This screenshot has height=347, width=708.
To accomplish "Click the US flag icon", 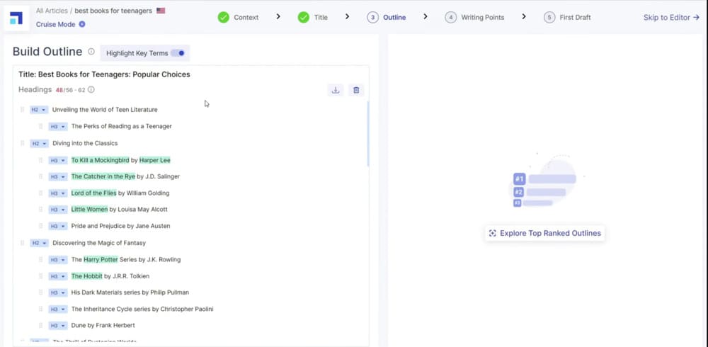I will pyautogui.click(x=161, y=11).
